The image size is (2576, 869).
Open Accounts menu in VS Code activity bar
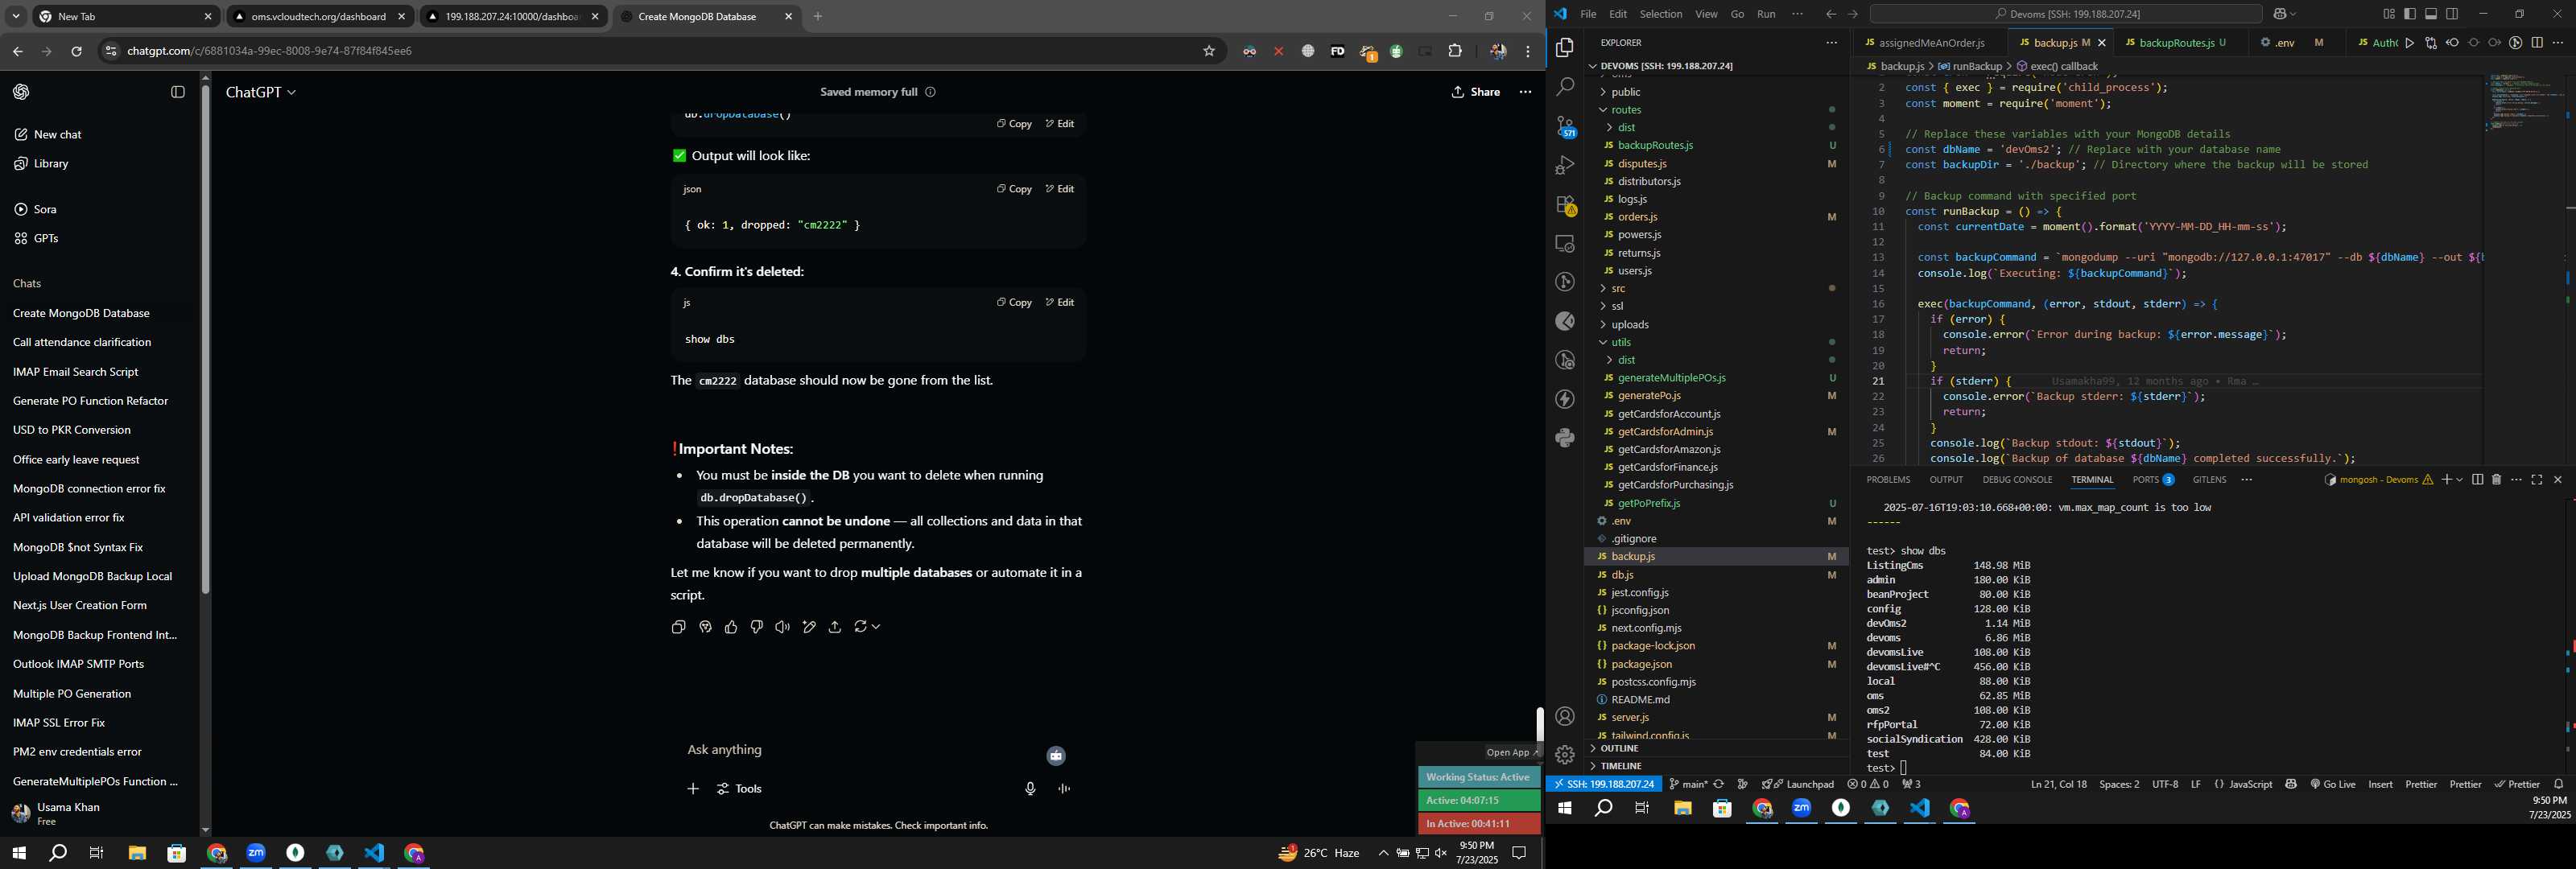pos(1565,716)
